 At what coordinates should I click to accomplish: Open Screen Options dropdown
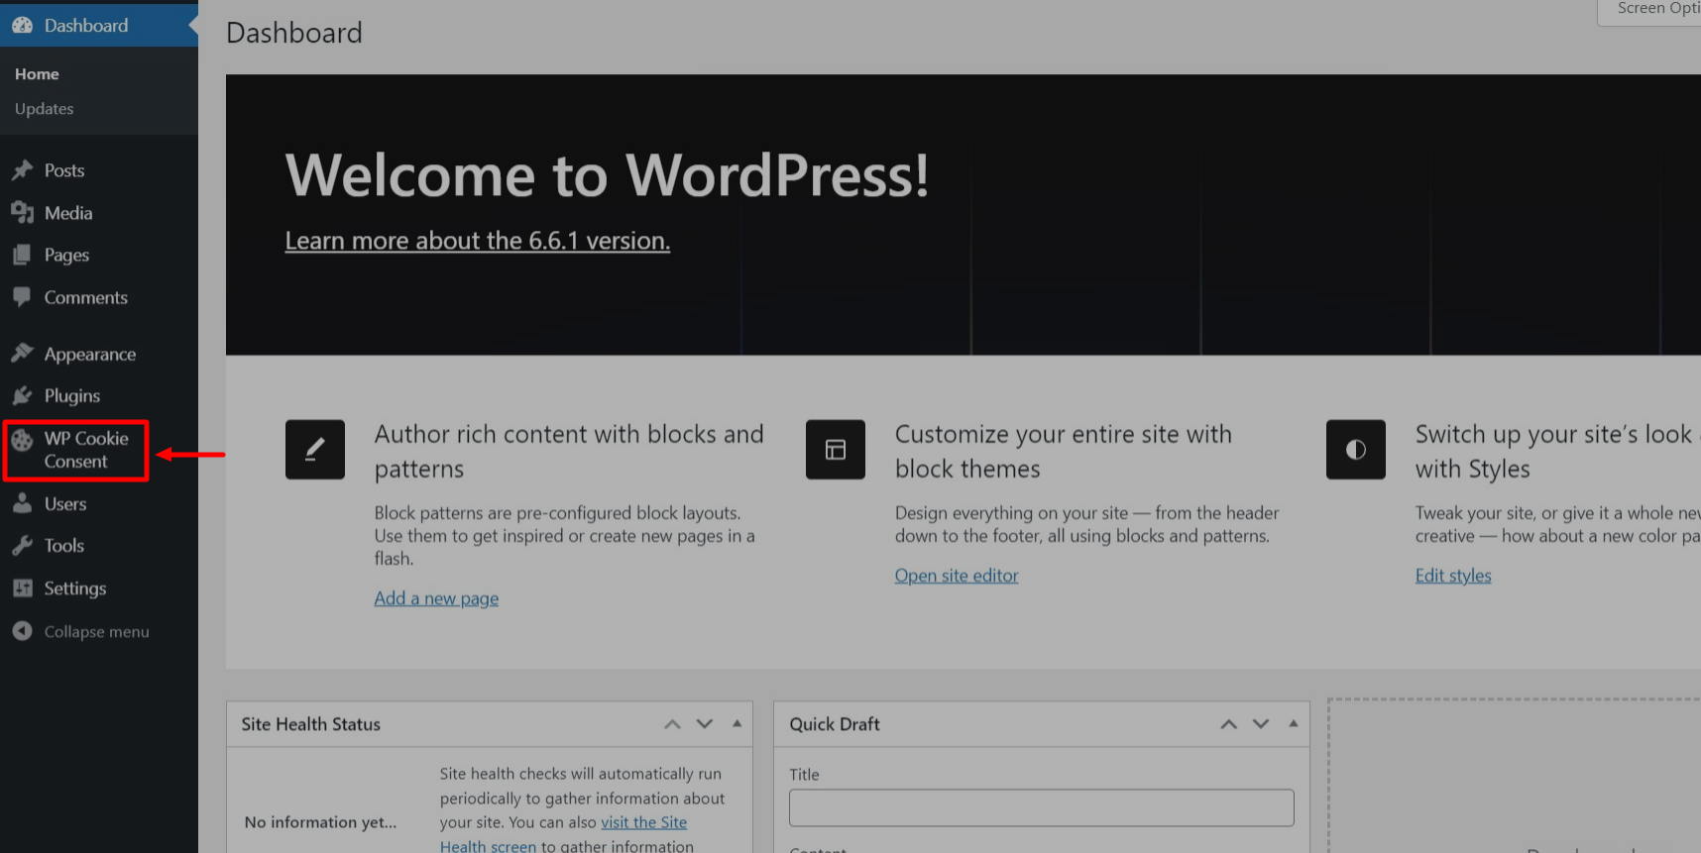pos(1649,11)
